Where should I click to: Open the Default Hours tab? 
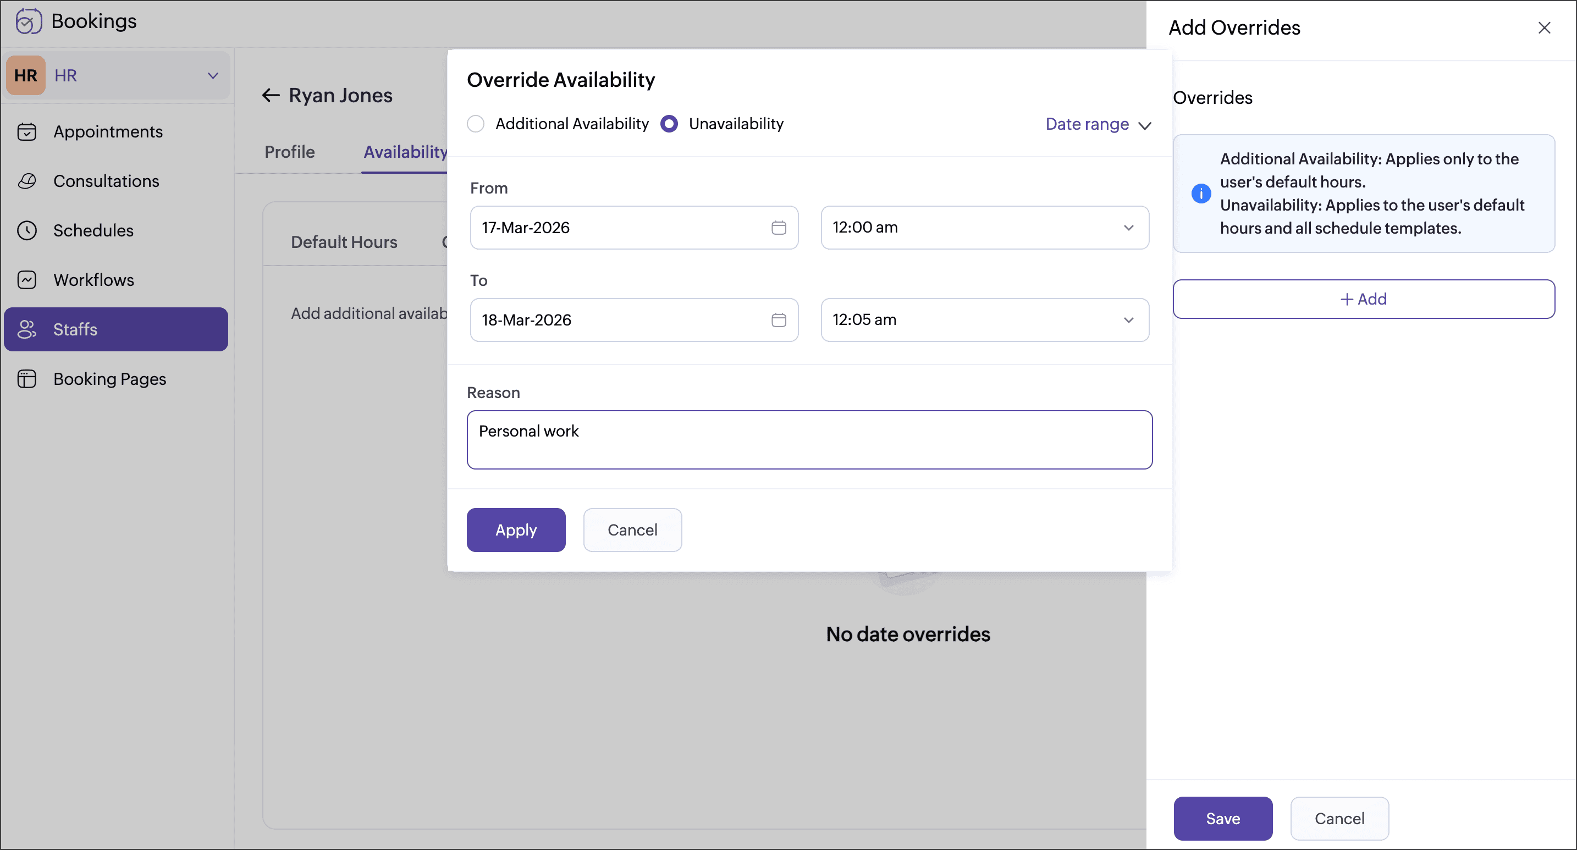pos(344,242)
